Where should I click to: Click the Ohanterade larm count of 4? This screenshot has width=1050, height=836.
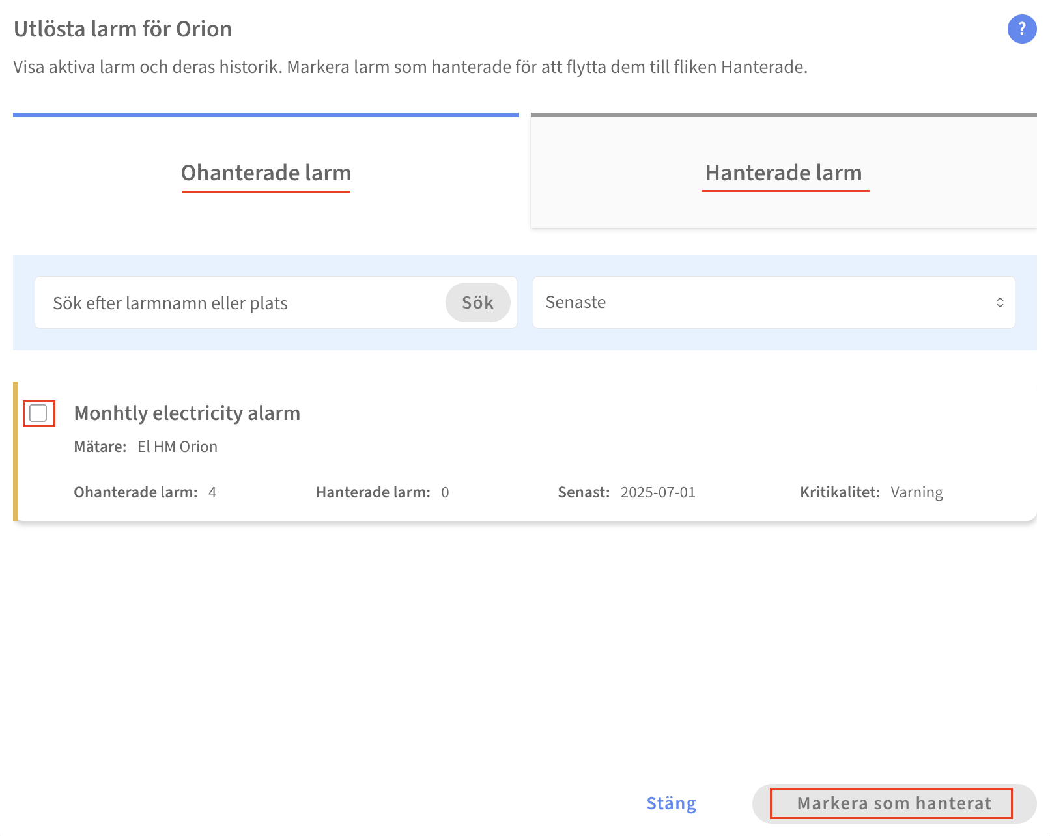212,492
